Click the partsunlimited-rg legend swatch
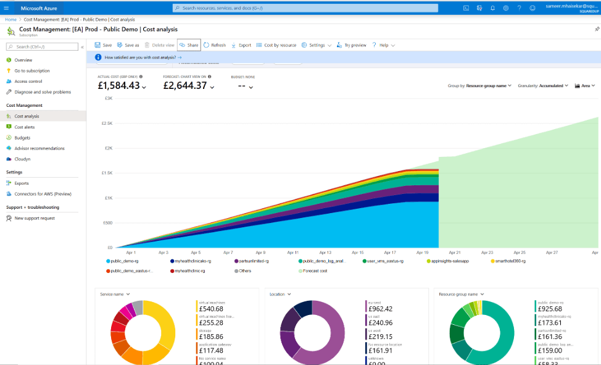Viewport: 601px width, 365px height. (236, 261)
